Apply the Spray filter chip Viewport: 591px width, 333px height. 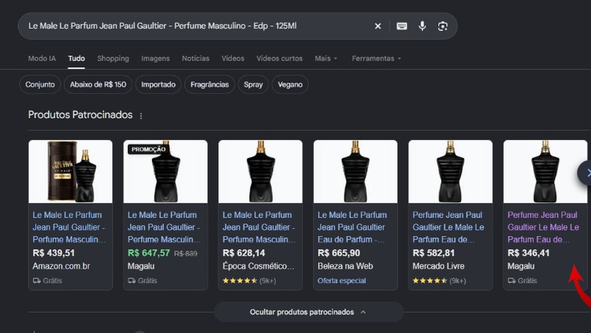click(x=253, y=85)
